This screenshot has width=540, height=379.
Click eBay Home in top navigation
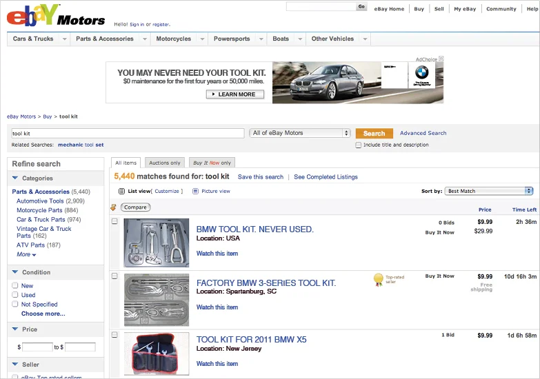(x=389, y=9)
